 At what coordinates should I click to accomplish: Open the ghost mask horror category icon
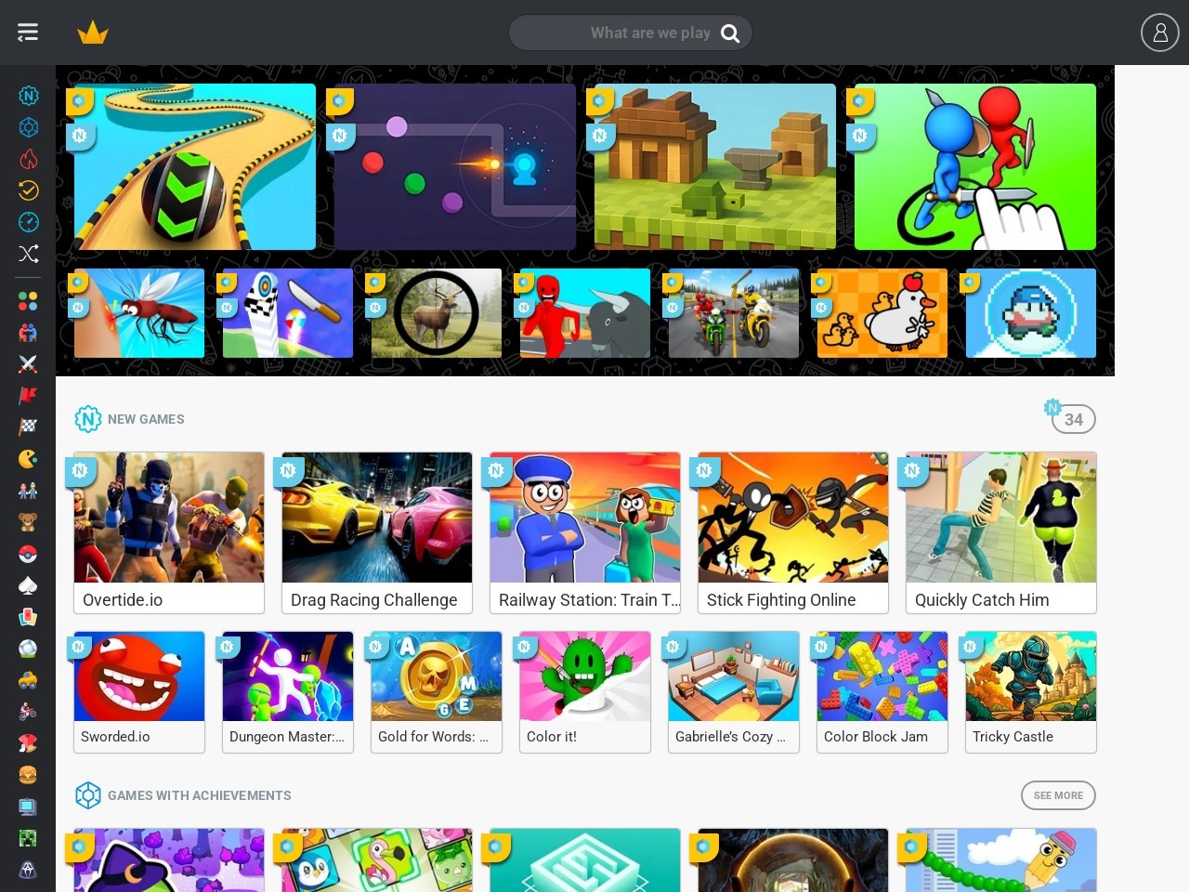tap(28, 870)
